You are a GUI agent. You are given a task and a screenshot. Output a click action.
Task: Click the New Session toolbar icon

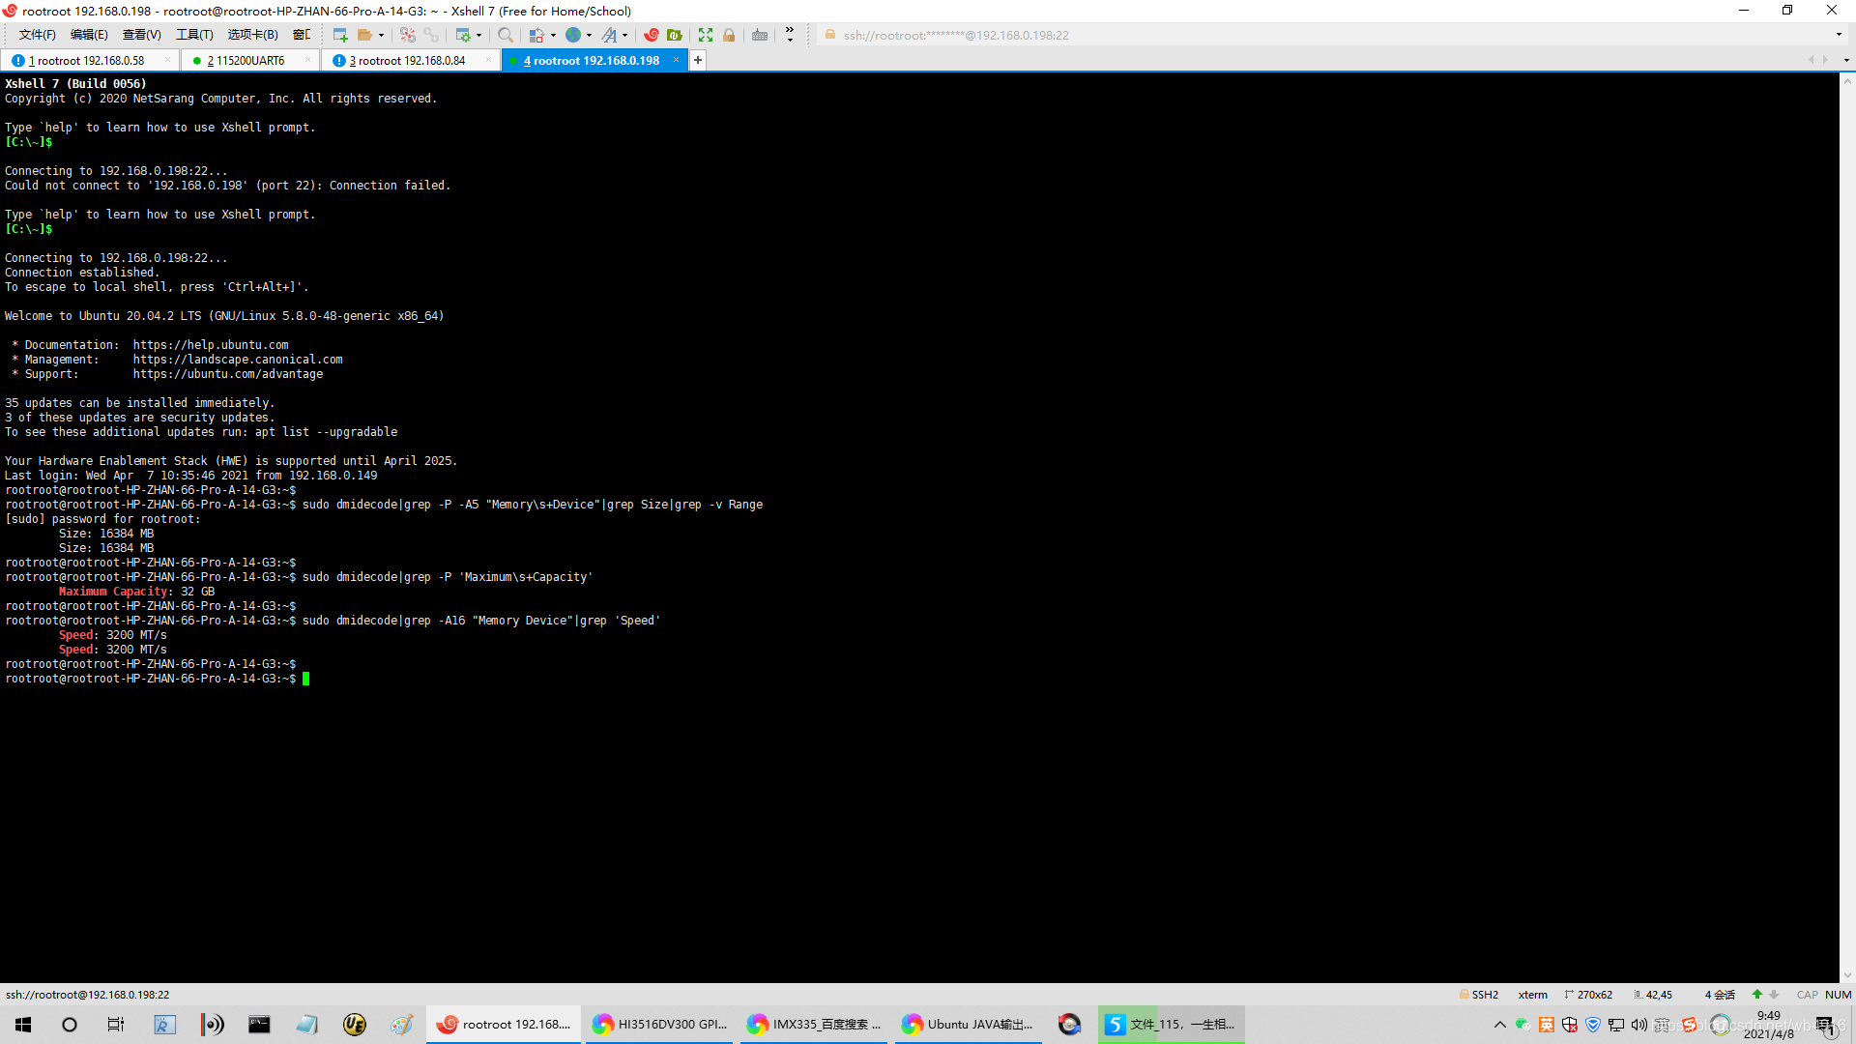pyautogui.click(x=340, y=35)
